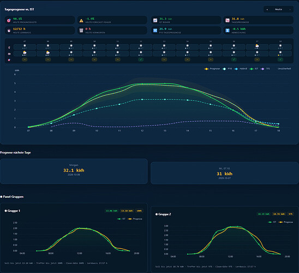Image resolution: width=299 pixels, height=273 pixels.
Task: Toggle Prognose series in Gruppe 1 legend
Action: click(135, 219)
